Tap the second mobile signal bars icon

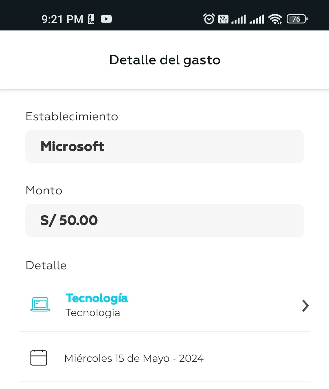[x=257, y=19]
